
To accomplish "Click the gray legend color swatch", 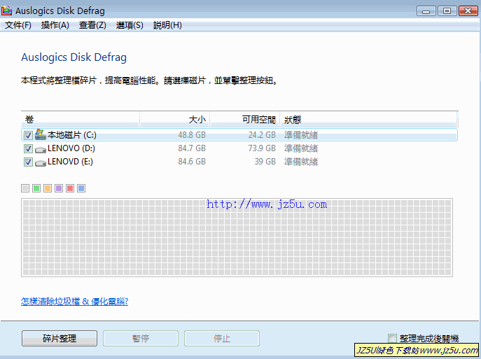I will [x=25, y=188].
